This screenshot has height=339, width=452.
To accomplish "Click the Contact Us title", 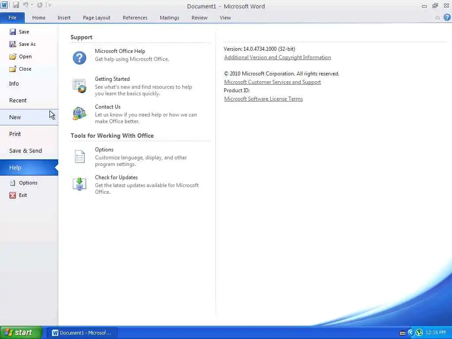I will (108, 107).
